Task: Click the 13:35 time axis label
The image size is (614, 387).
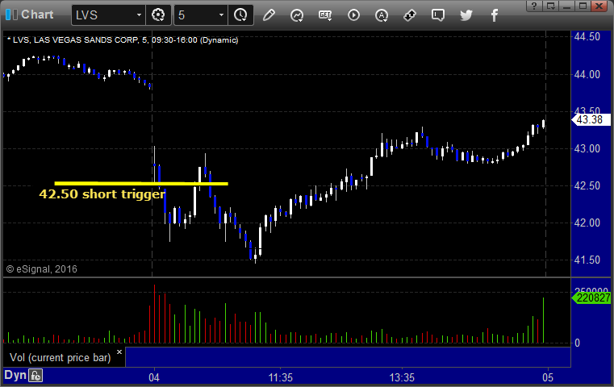Action: [402, 377]
